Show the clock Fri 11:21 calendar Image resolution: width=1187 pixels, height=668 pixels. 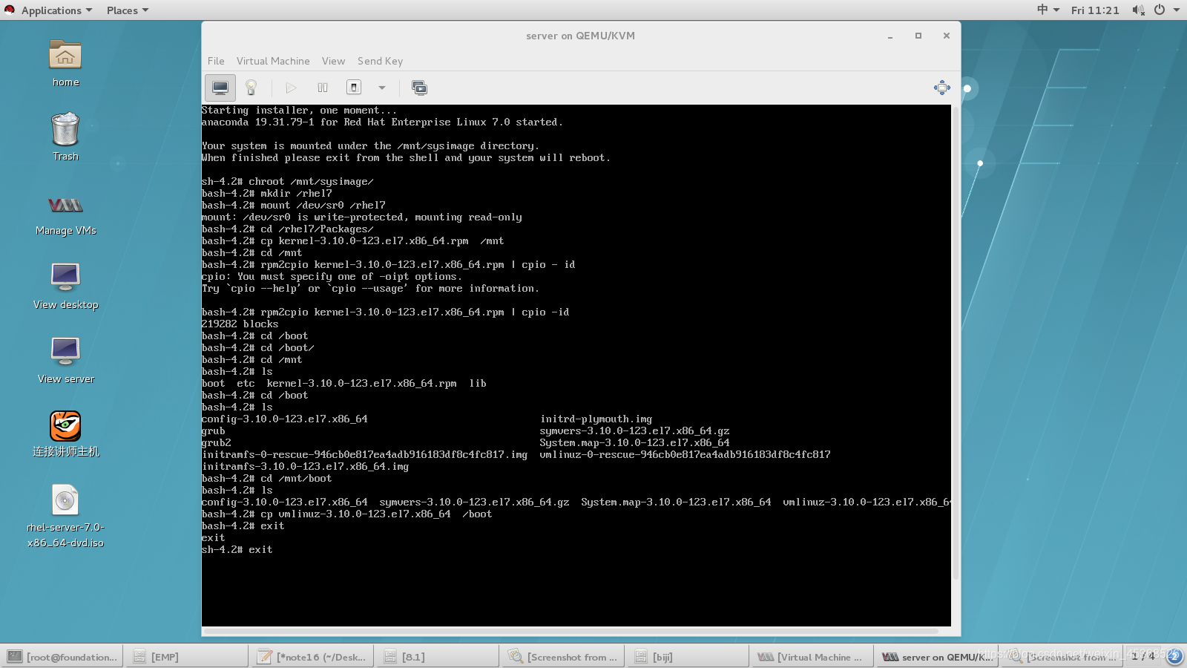1095,10
